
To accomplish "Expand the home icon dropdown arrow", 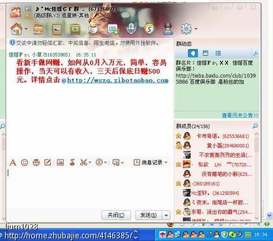I will 26,29.
